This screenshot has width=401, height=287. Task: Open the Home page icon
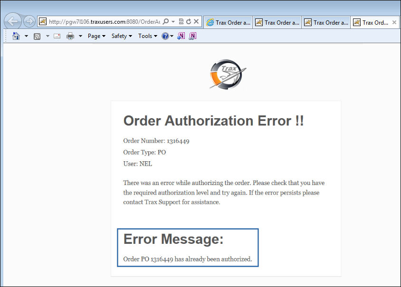coord(16,36)
